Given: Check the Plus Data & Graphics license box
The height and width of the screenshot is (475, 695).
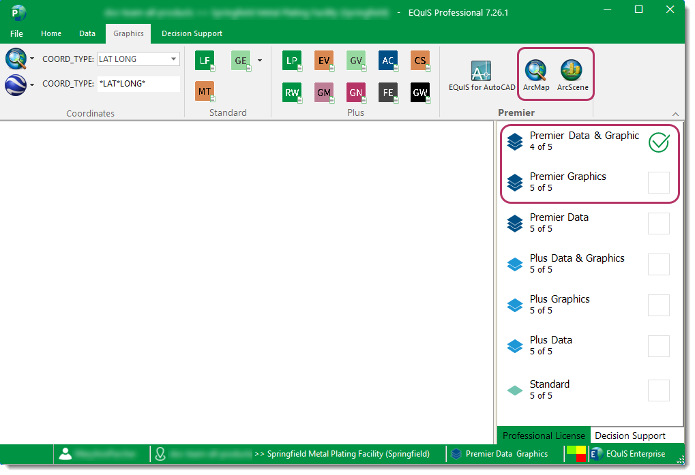Looking at the screenshot, I should click(x=659, y=264).
